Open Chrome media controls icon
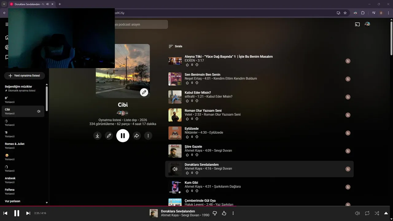393x221 pixels. (x=374, y=13)
